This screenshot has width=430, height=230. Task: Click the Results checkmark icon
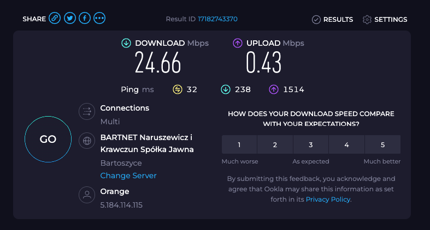click(x=316, y=20)
